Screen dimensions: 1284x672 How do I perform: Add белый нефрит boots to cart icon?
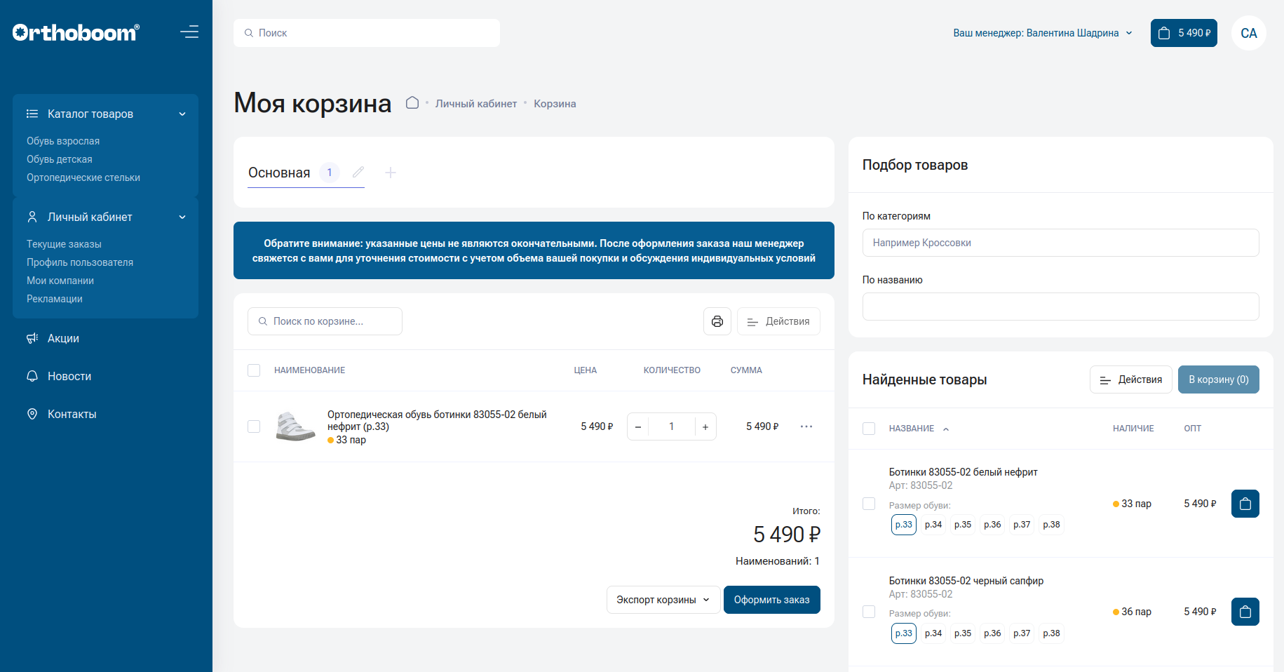1245,504
